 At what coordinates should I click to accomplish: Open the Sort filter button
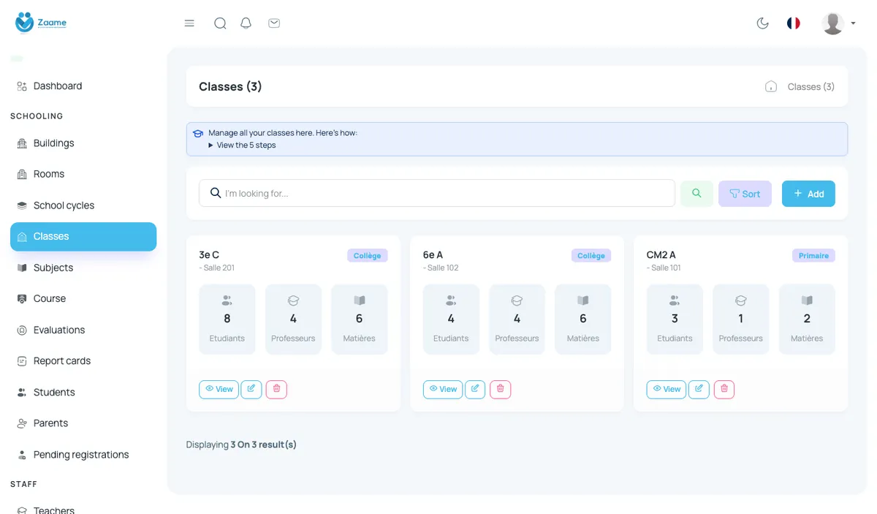click(745, 194)
